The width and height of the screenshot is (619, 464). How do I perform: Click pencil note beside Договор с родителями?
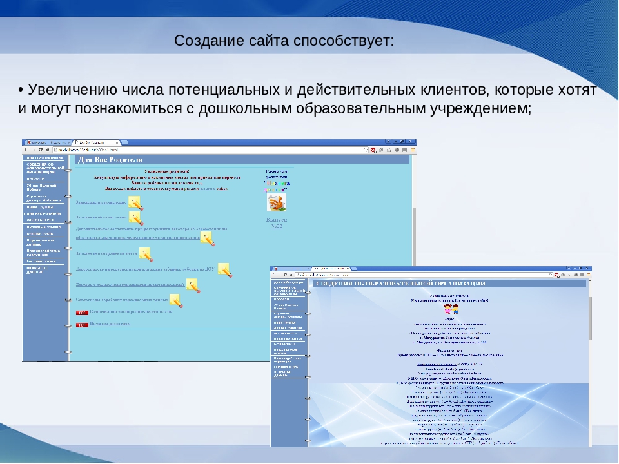tap(193, 285)
